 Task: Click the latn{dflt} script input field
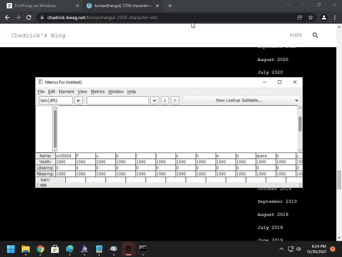tap(56, 100)
